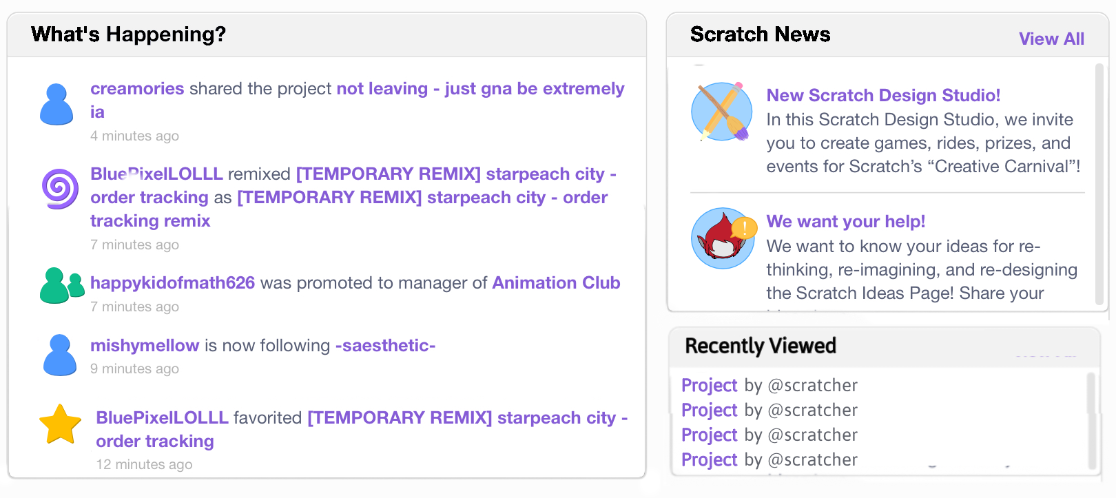
Task: Visit the -saesthetic- profile link
Action: pos(385,346)
